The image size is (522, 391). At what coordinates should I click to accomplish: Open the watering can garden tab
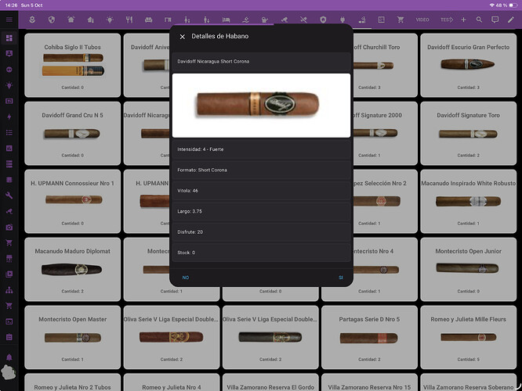(x=265, y=20)
